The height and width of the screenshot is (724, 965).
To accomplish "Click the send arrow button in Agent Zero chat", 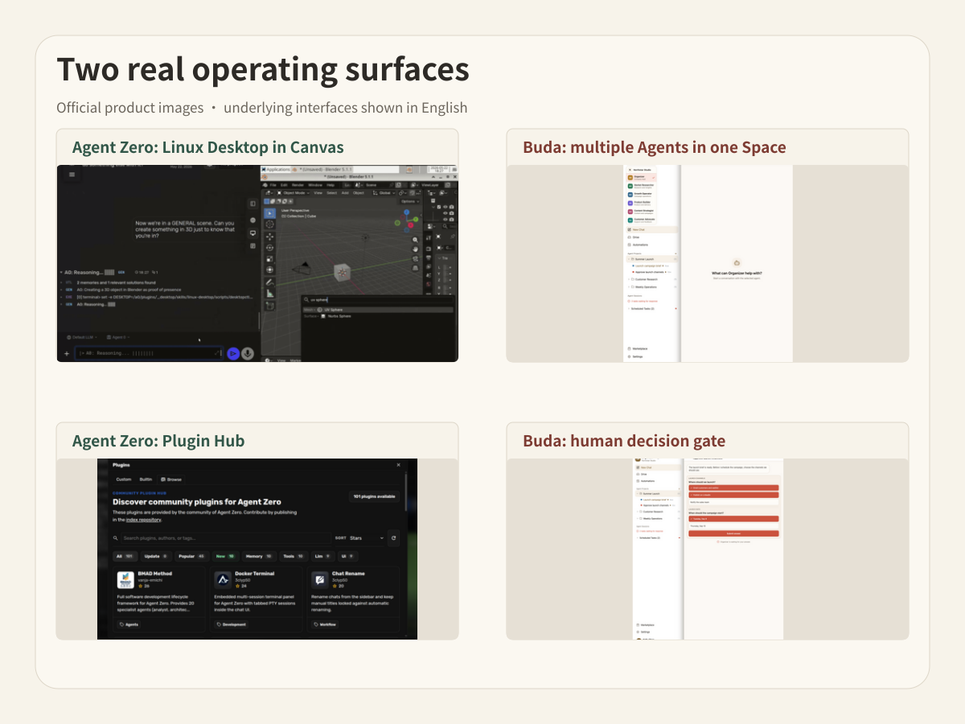I will [x=233, y=353].
